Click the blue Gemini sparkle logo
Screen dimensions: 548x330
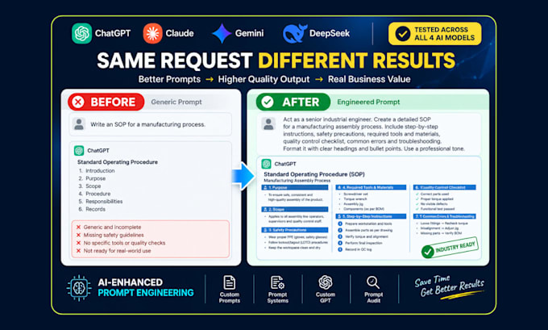(x=222, y=34)
